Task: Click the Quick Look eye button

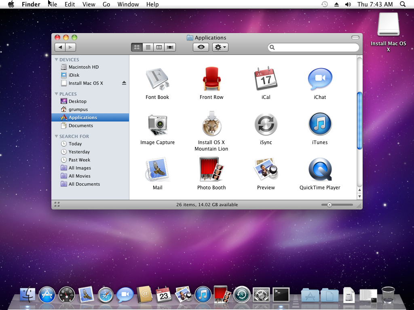Action: point(201,47)
